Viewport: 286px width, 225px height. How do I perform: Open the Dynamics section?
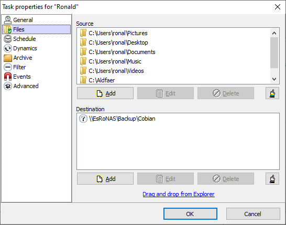(x=20, y=48)
